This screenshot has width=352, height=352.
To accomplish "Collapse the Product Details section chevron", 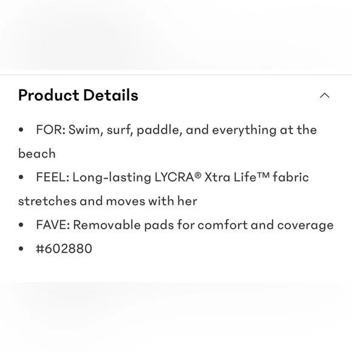I will tap(325, 96).
